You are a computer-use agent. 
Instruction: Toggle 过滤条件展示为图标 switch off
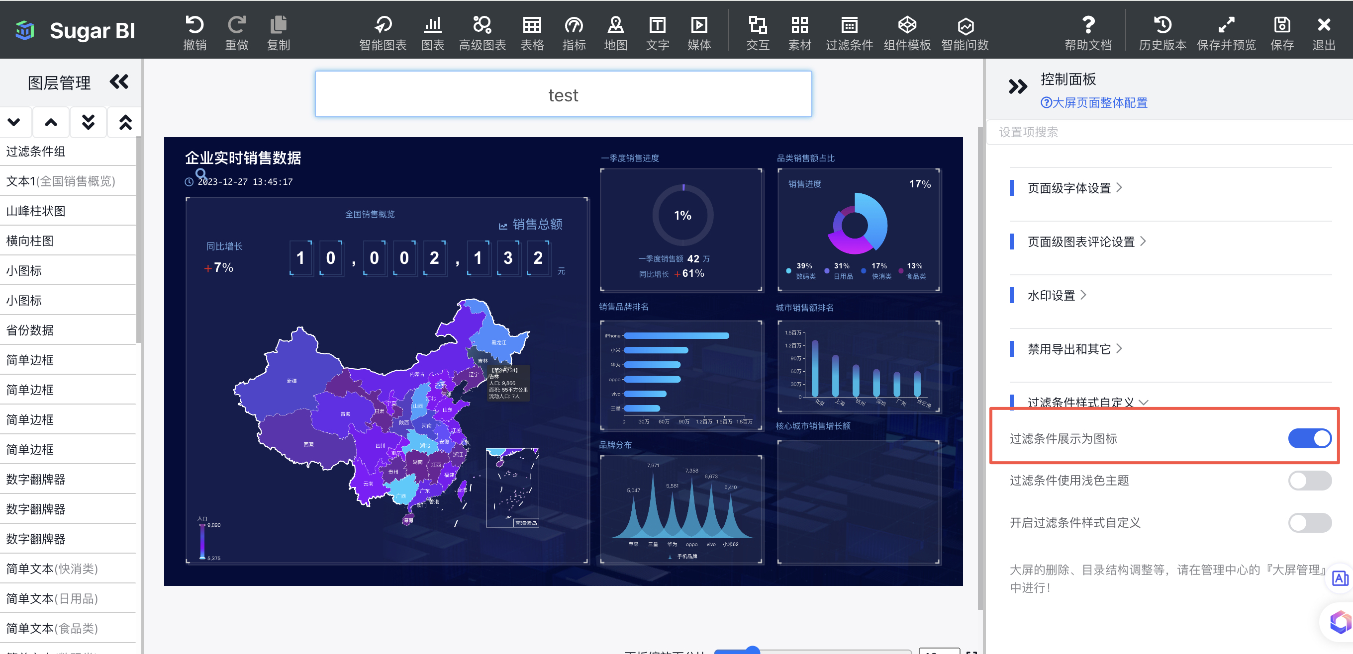click(x=1309, y=438)
